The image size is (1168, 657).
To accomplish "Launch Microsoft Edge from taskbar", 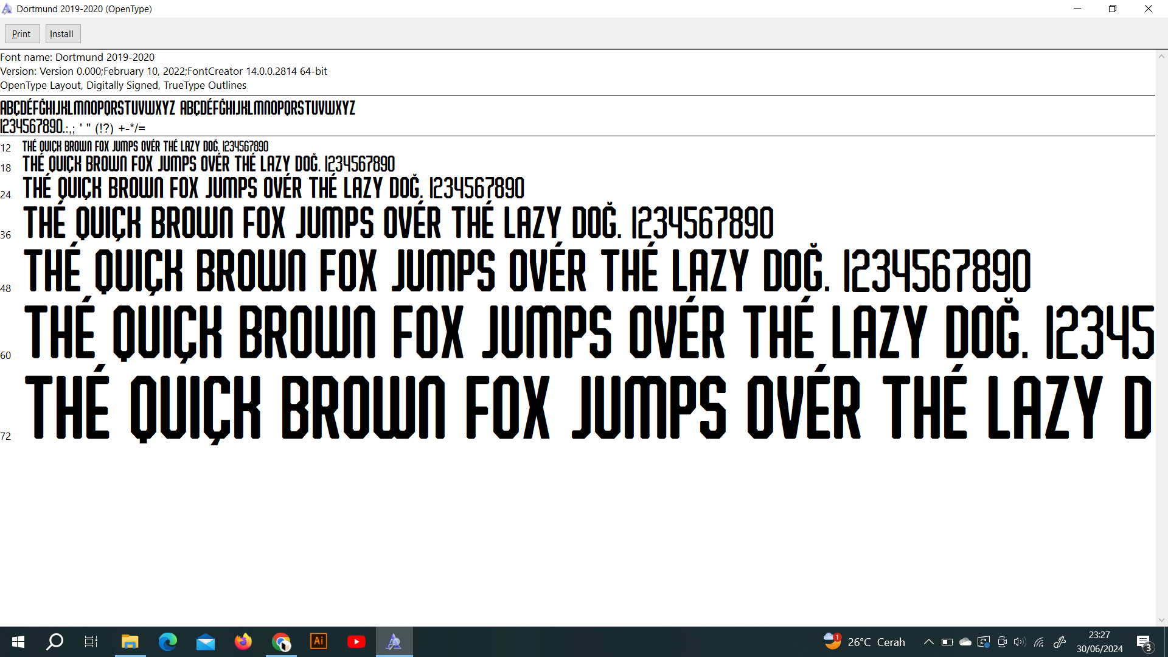I will (167, 642).
